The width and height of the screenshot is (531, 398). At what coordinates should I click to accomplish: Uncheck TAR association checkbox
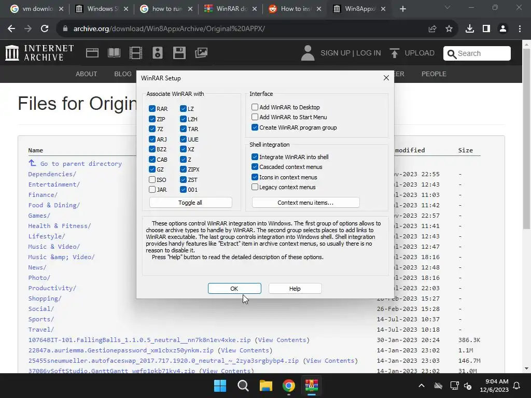coord(183,129)
